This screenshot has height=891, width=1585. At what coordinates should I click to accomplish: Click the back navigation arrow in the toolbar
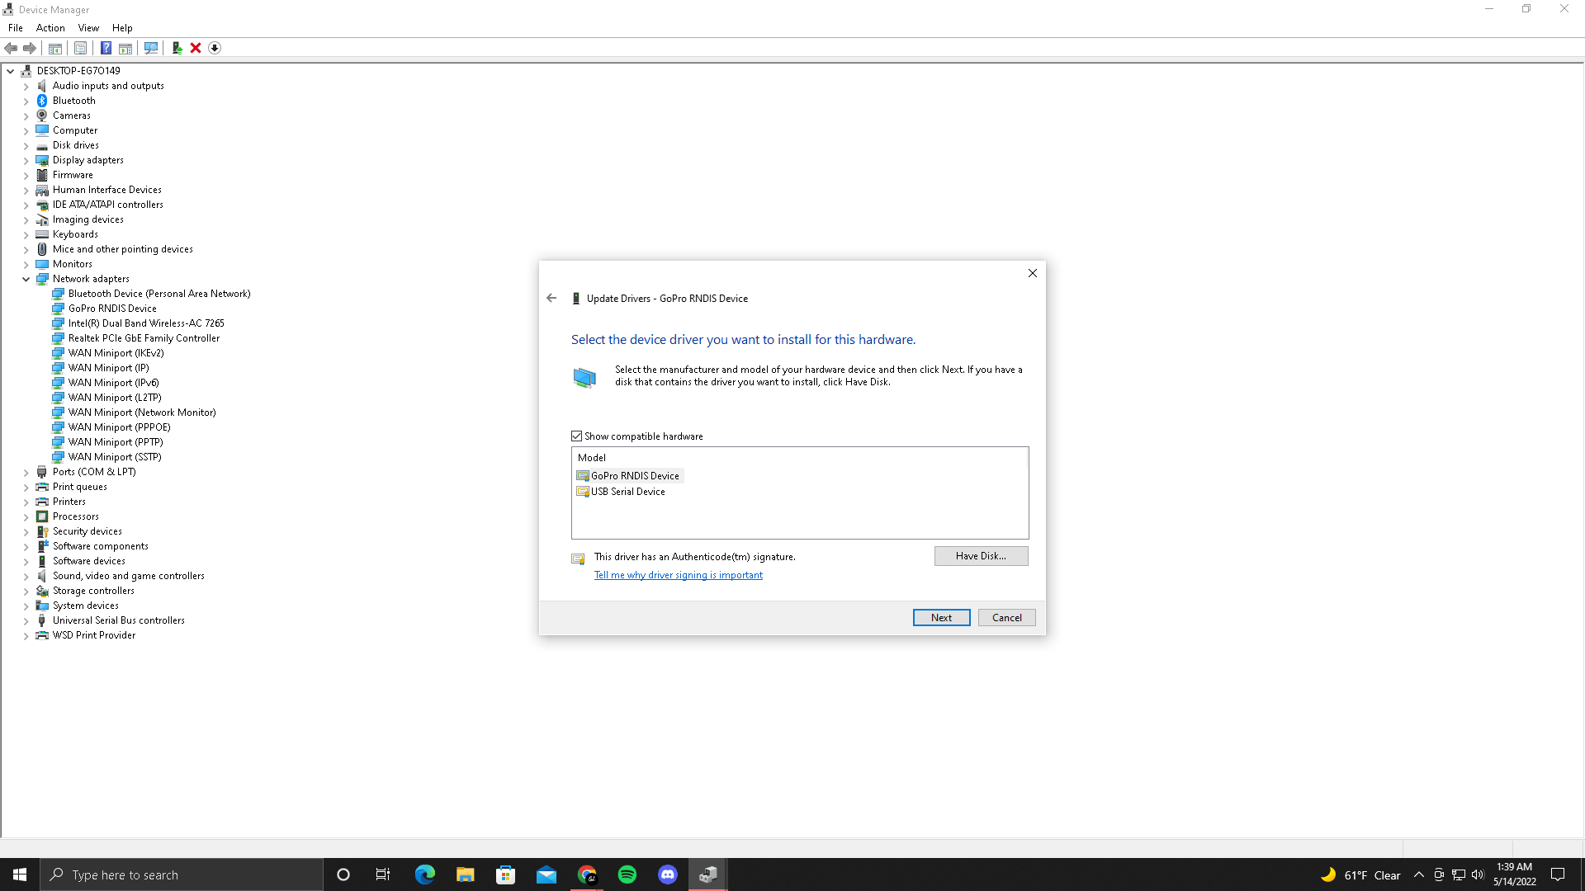pyautogui.click(x=11, y=48)
